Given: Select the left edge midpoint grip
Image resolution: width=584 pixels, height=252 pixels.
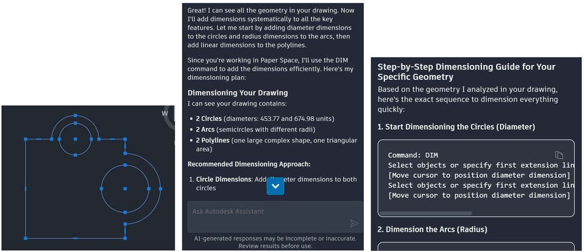Looking at the screenshot, I should click(26, 189).
